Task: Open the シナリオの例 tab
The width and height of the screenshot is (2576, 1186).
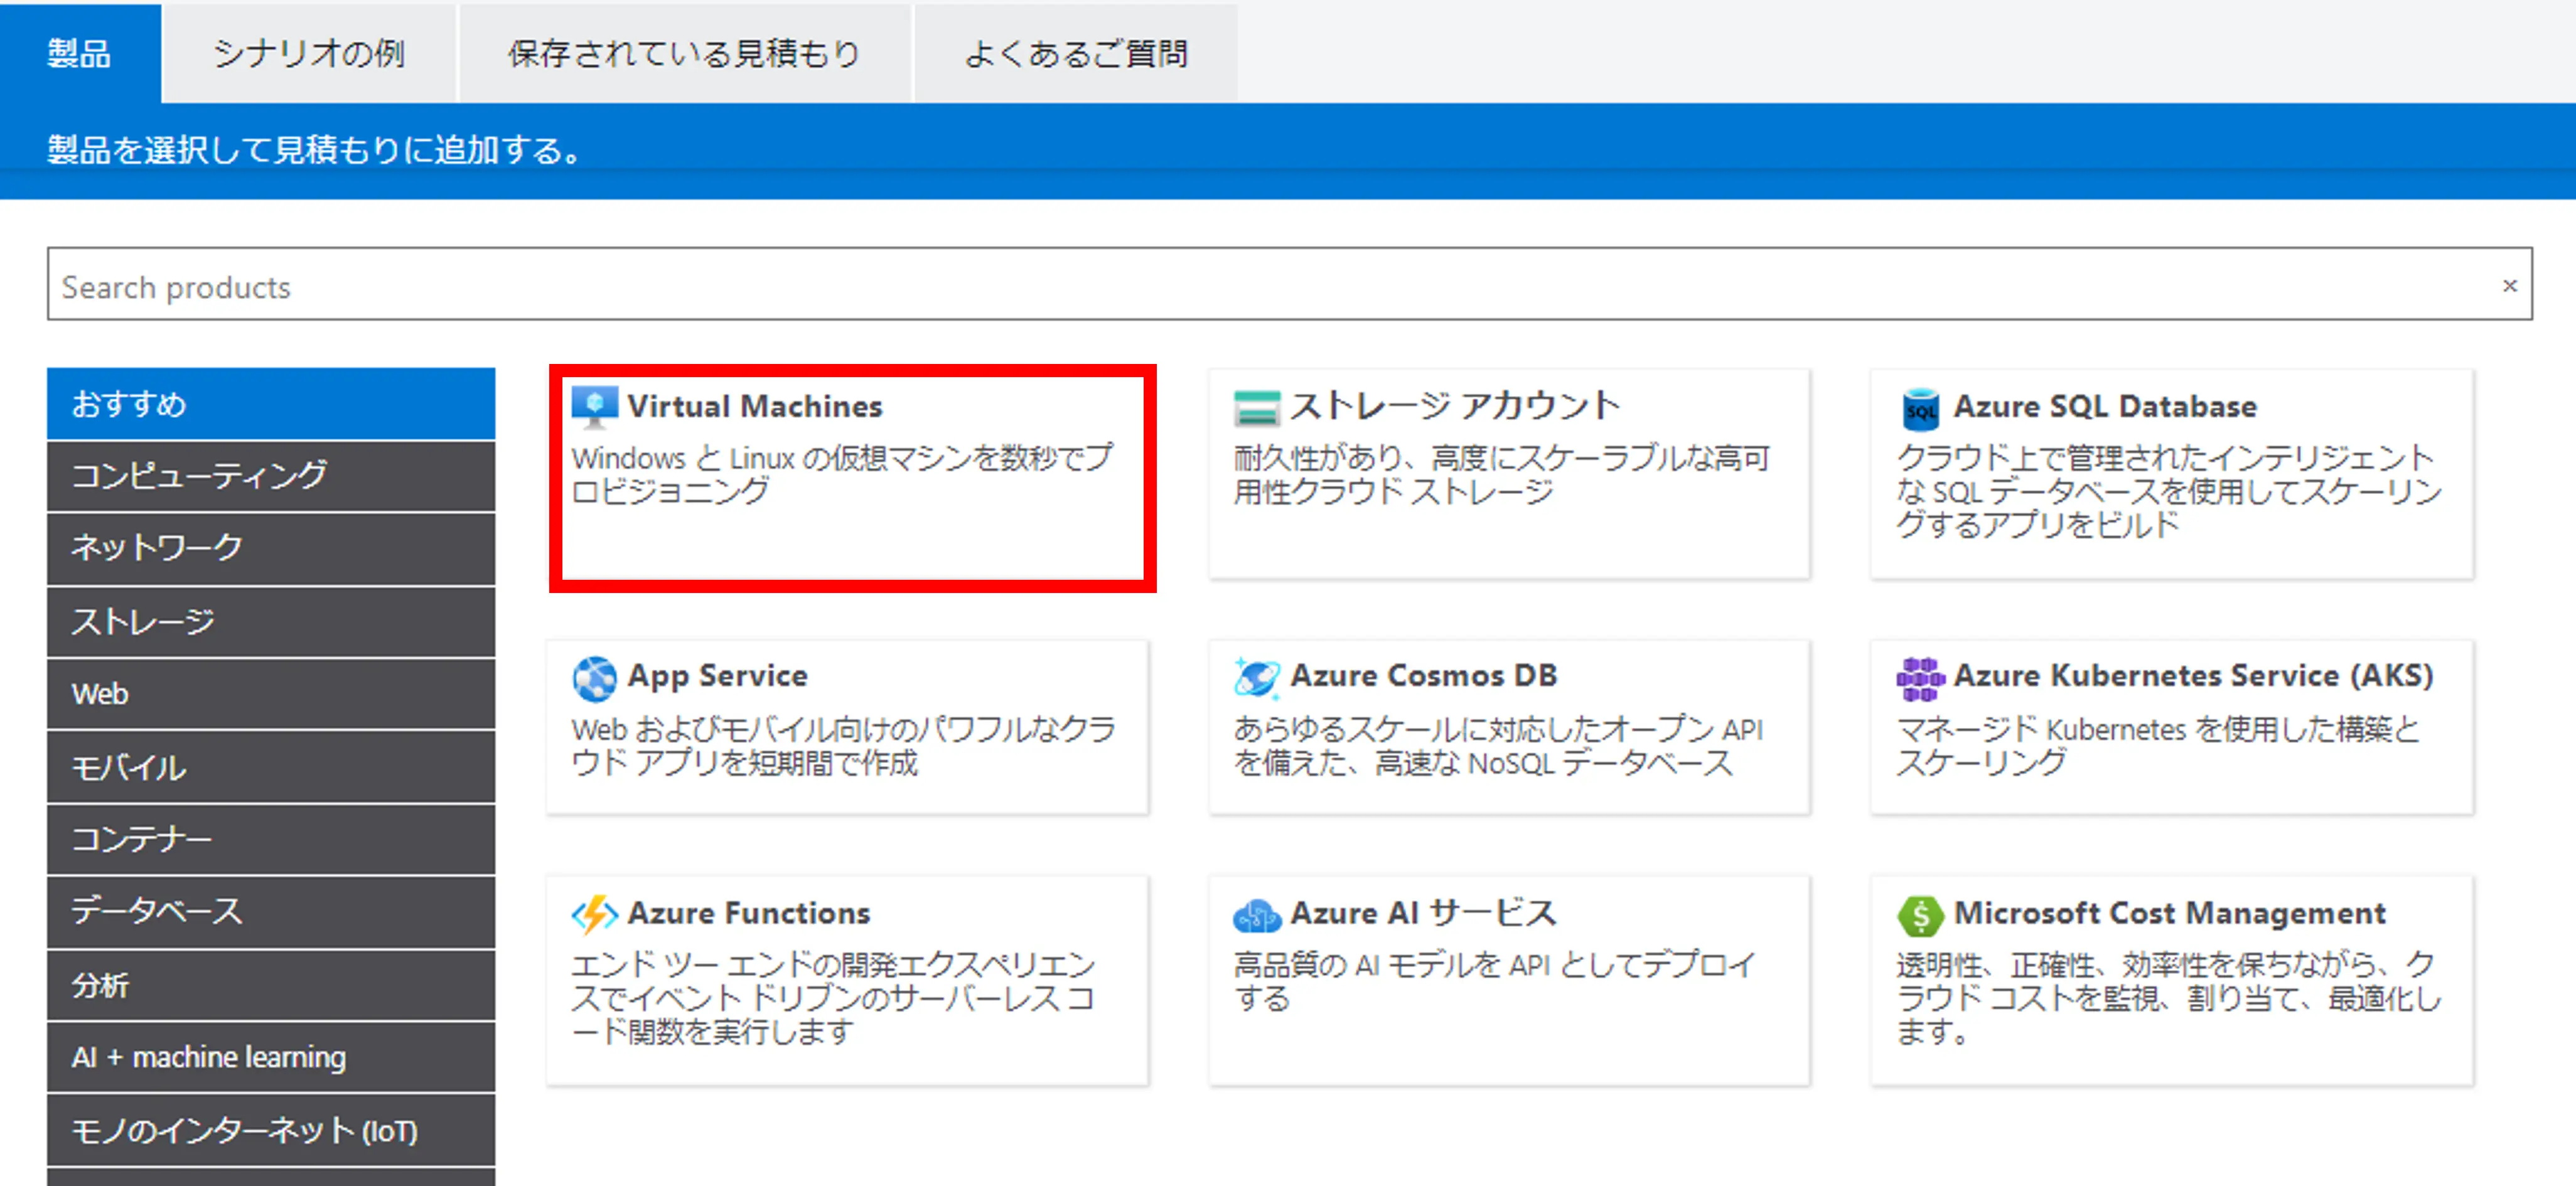Action: pyautogui.click(x=309, y=53)
